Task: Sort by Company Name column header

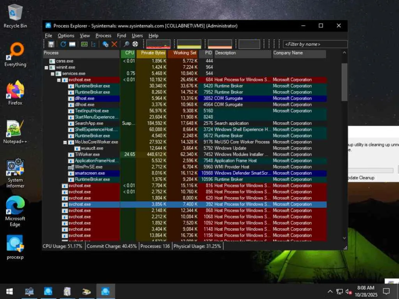Action: [x=299, y=53]
